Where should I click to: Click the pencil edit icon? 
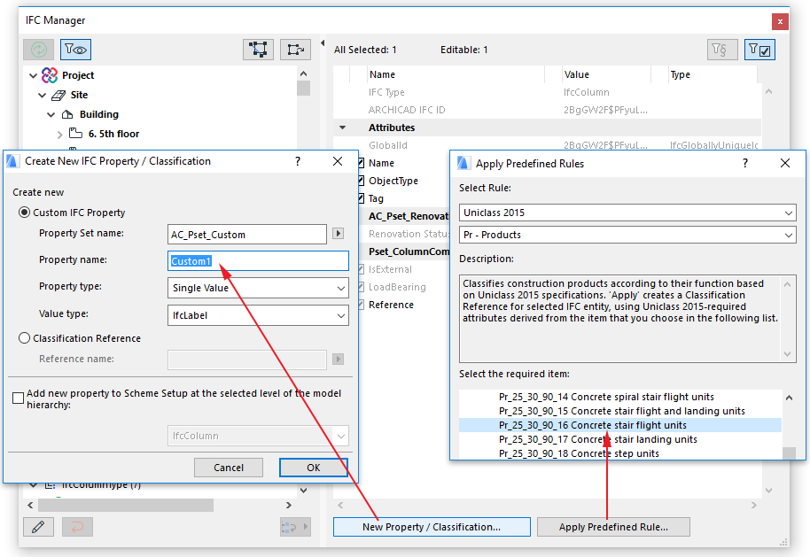[38, 527]
